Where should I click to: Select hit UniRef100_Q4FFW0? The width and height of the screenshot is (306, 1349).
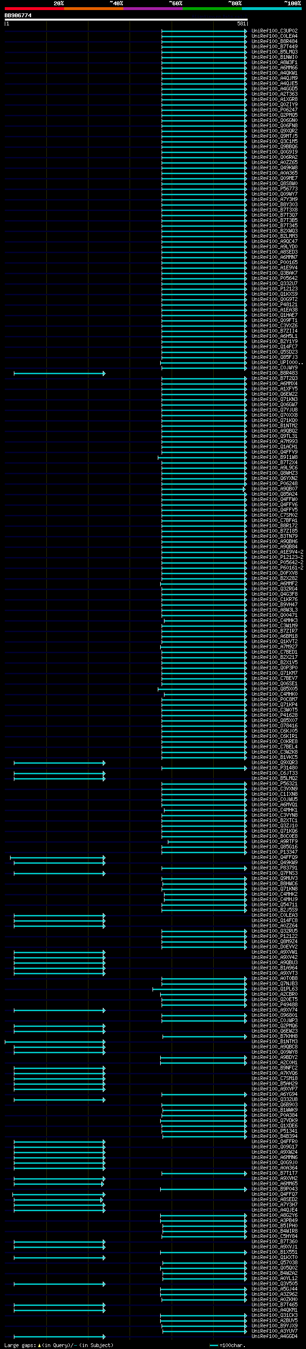tap(274, 500)
